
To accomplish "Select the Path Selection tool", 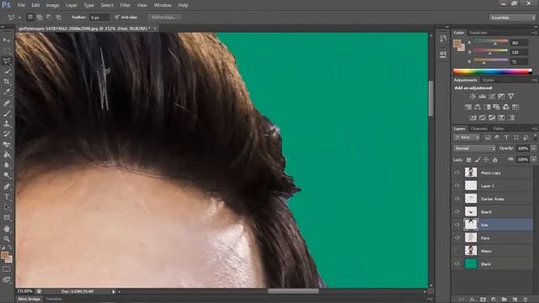I will coord(7,207).
